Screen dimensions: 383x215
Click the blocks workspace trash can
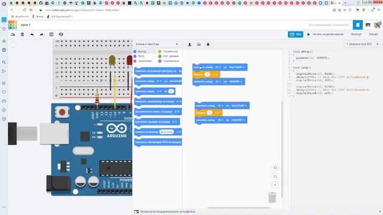tap(272, 198)
